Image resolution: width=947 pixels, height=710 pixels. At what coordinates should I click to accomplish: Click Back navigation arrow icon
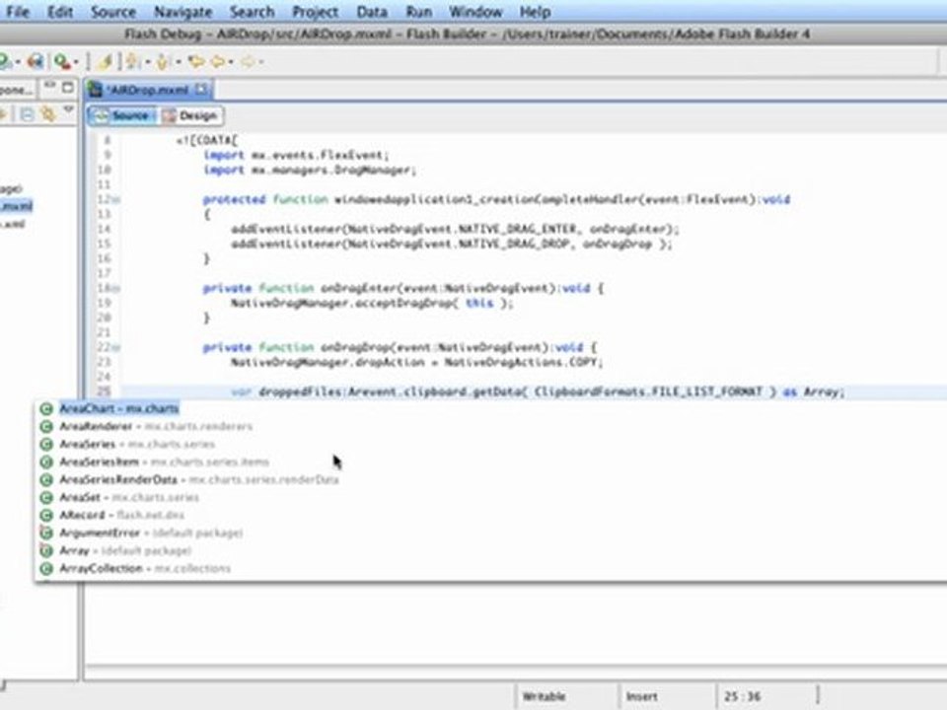[218, 61]
